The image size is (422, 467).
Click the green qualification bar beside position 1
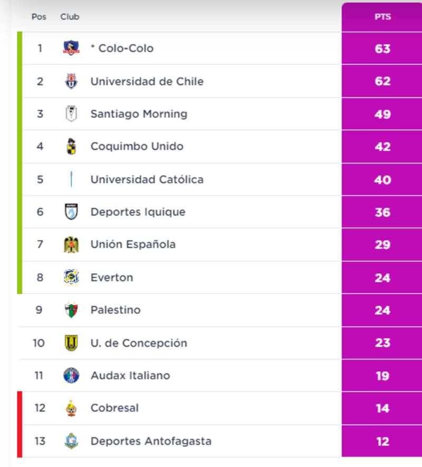(x=20, y=48)
